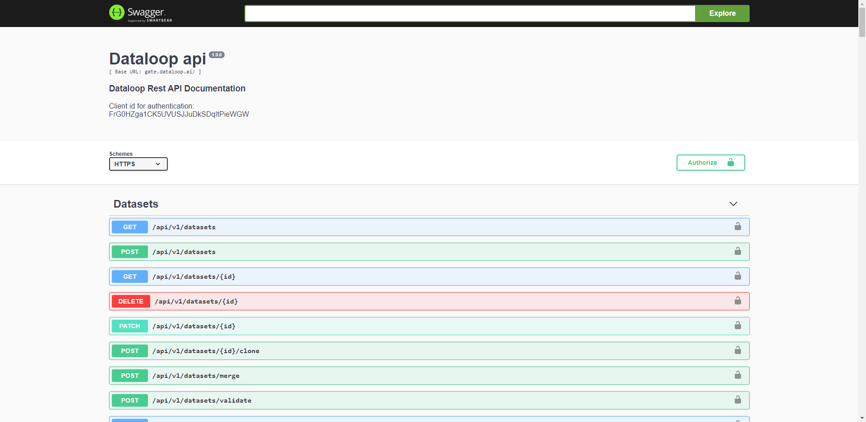This screenshot has height=422, width=866.
Task: Expand the POST /api/v1/datasets/validate endpoint
Action: (361, 400)
